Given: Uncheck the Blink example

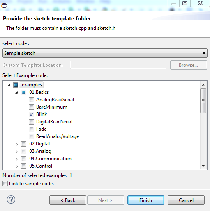Looking at the screenshot, I should [31, 114].
